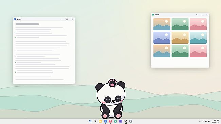Select the teal mountain photo
The image size is (221, 124).
[198, 38]
